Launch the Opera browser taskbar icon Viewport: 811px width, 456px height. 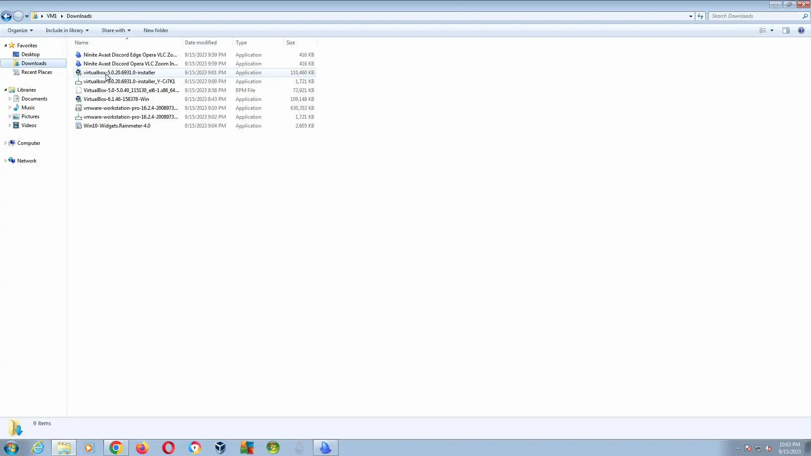(168, 448)
